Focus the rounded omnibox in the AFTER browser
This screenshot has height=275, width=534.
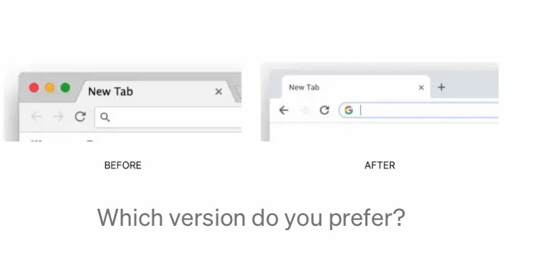[419, 110]
